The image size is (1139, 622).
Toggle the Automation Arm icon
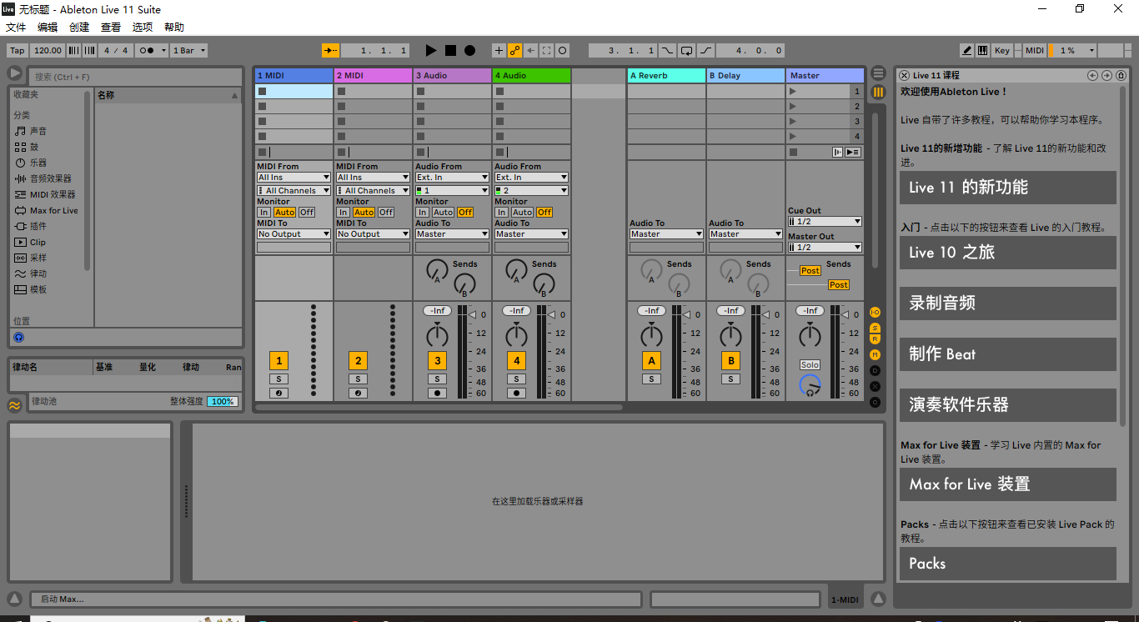(514, 51)
